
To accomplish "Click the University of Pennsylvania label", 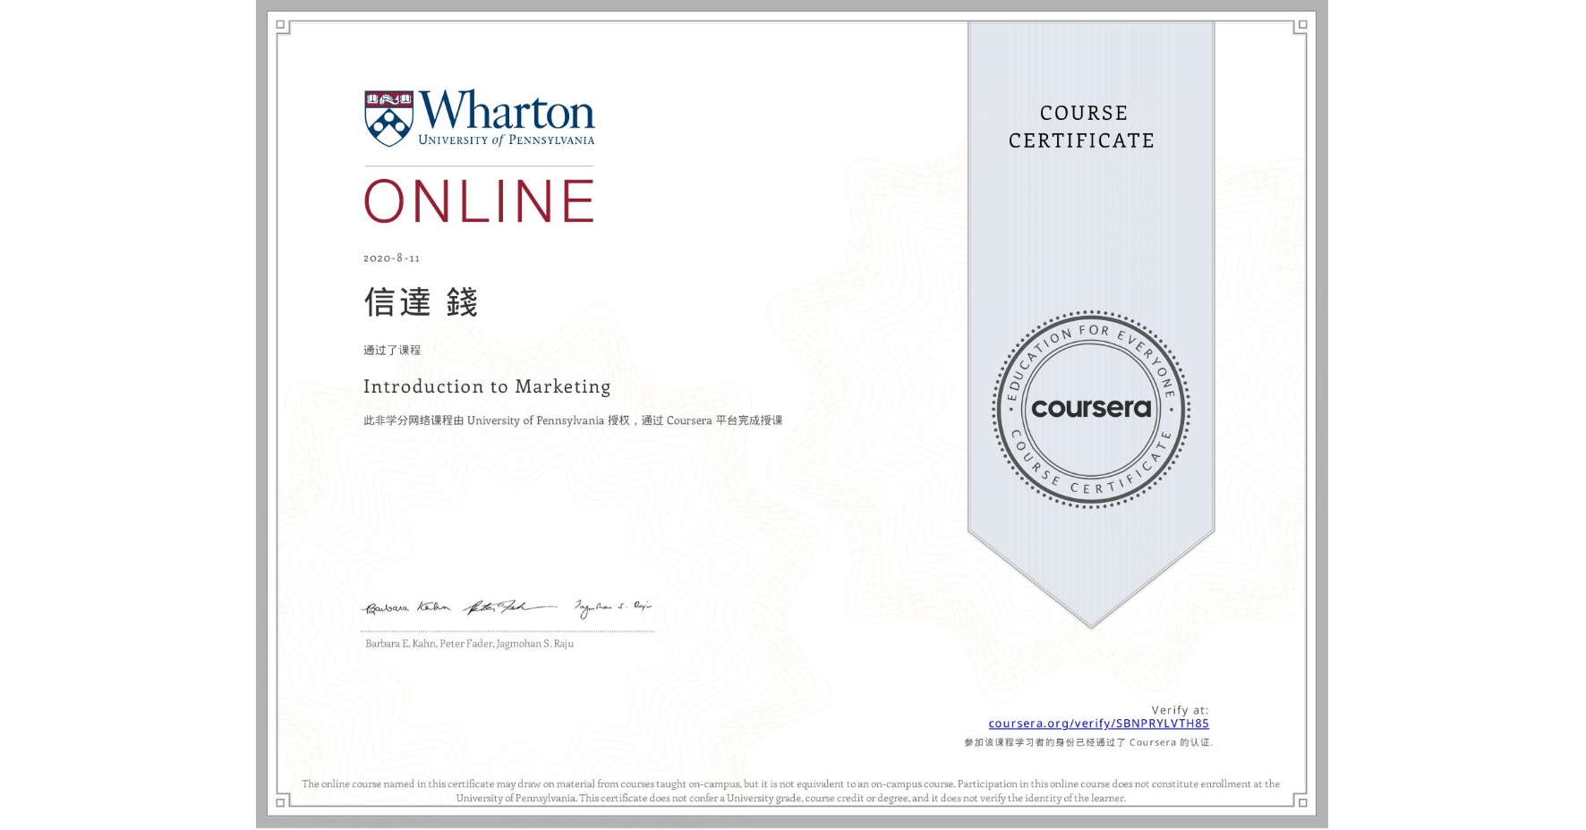I will pyautogui.click(x=506, y=140).
